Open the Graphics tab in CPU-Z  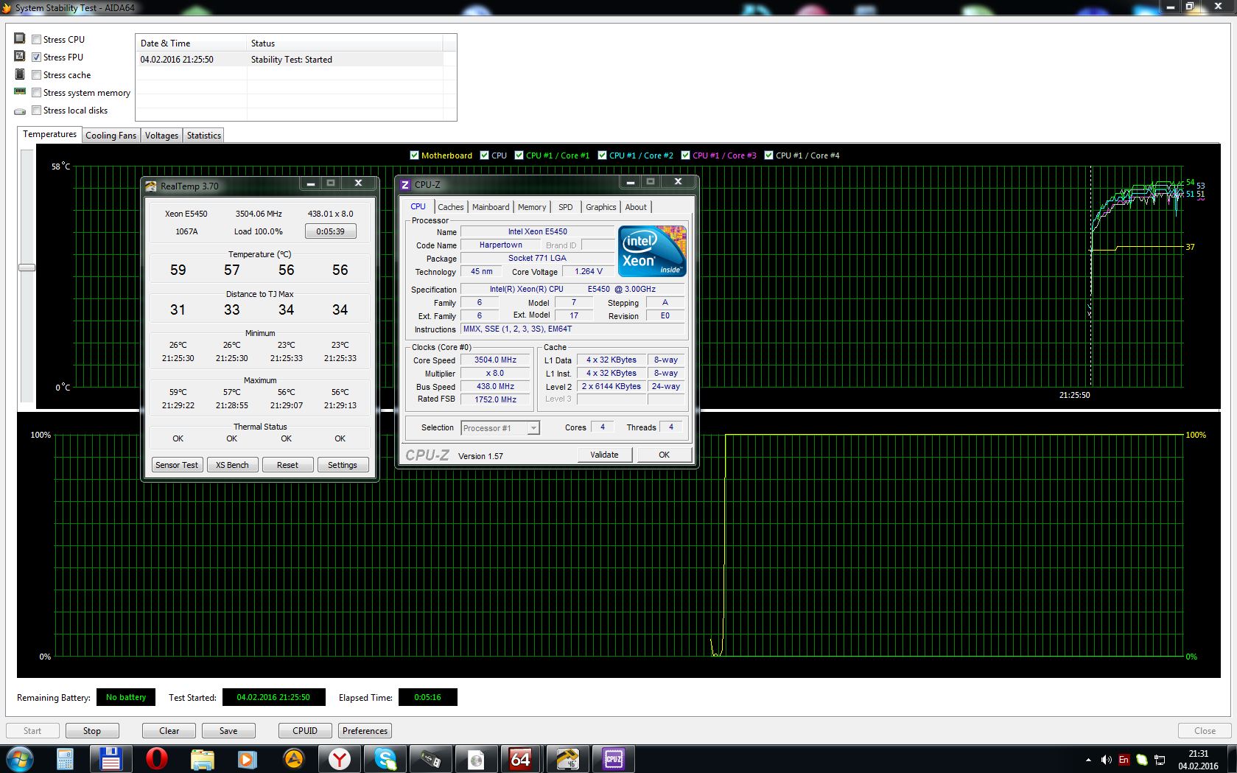click(601, 207)
